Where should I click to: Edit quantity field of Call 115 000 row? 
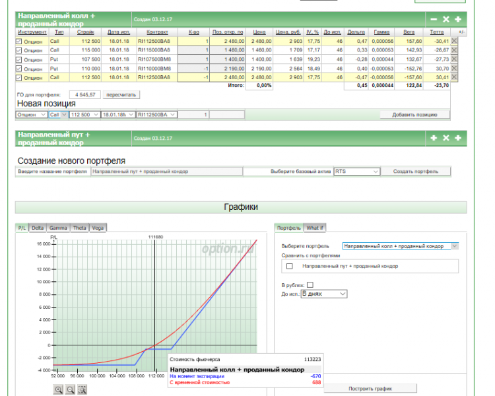193,50
